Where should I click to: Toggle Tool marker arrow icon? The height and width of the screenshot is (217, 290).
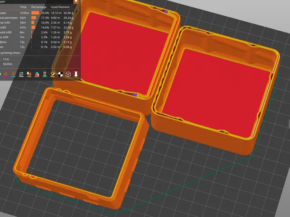tap(76, 74)
